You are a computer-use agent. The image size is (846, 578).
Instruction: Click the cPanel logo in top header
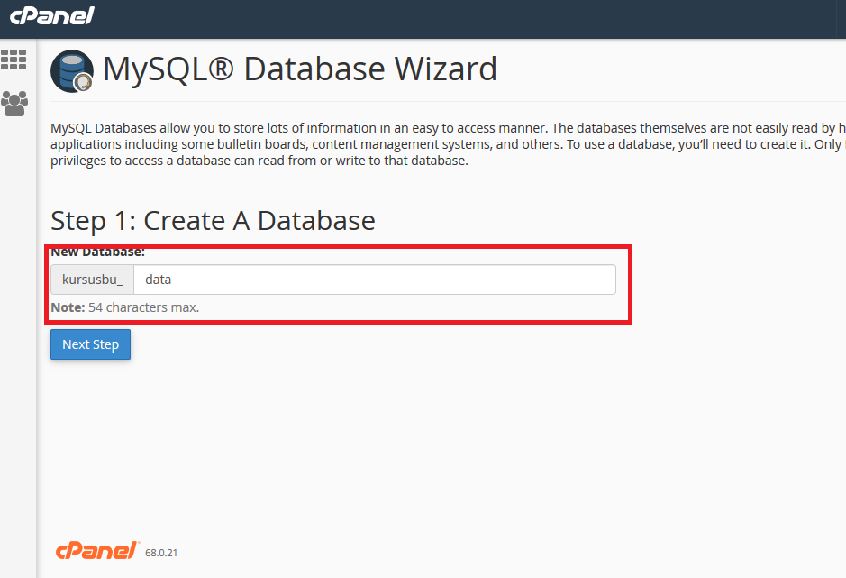pos(51,16)
